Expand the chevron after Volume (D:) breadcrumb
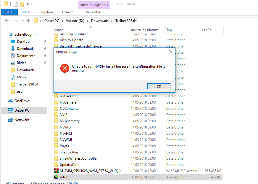Viewport: 258px width, 184px height. (x=88, y=21)
